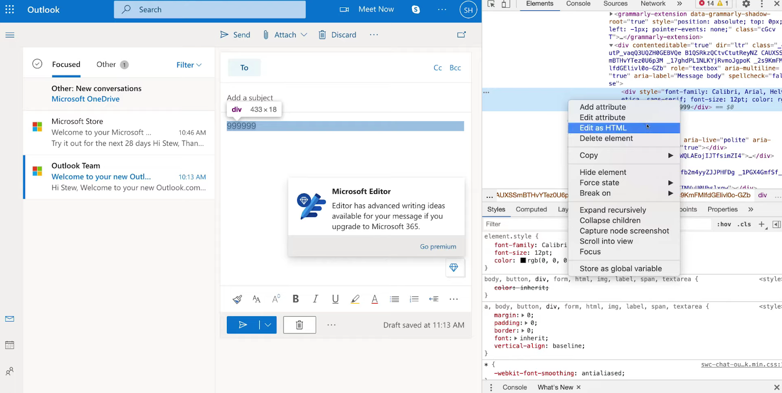Click the paperclip Attach icon
Viewport: 782px width, 393px height.
[266, 35]
